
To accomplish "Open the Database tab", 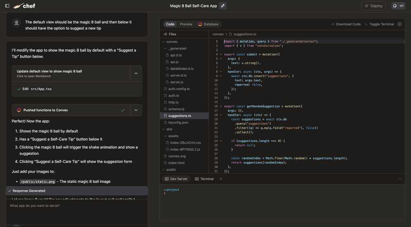I will coord(208,24).
